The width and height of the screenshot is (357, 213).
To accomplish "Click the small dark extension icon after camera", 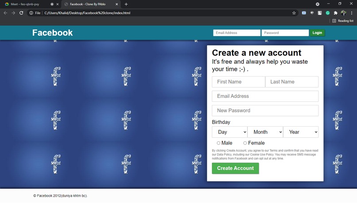I will pos(312,13).
